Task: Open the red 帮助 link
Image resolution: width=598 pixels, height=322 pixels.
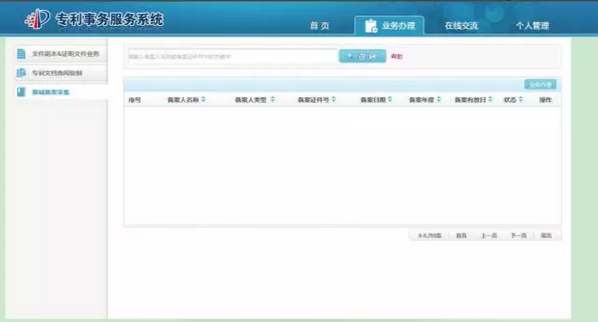Action: 396,56
